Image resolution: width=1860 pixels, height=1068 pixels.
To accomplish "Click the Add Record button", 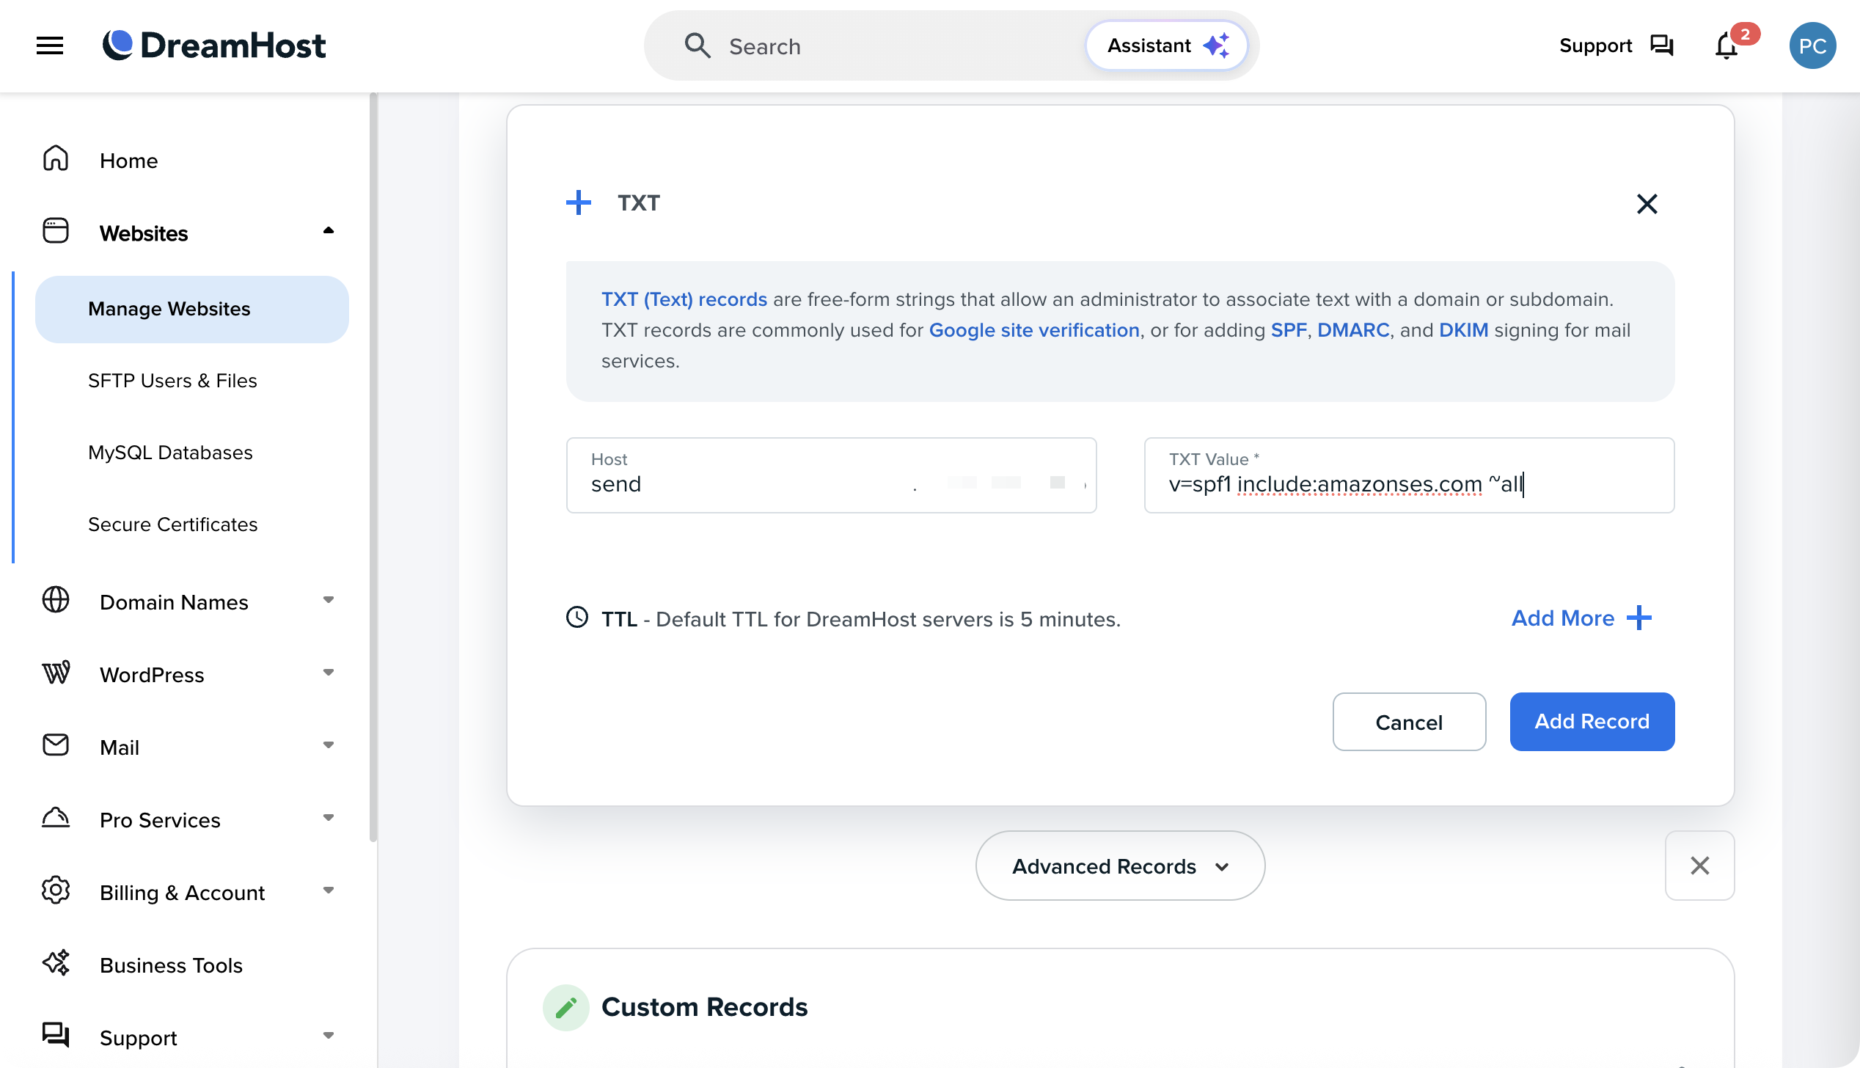I will click(x=1592, y=721).
